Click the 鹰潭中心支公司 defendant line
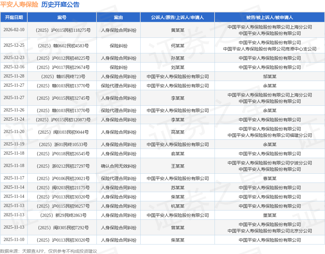 [270, 49]
